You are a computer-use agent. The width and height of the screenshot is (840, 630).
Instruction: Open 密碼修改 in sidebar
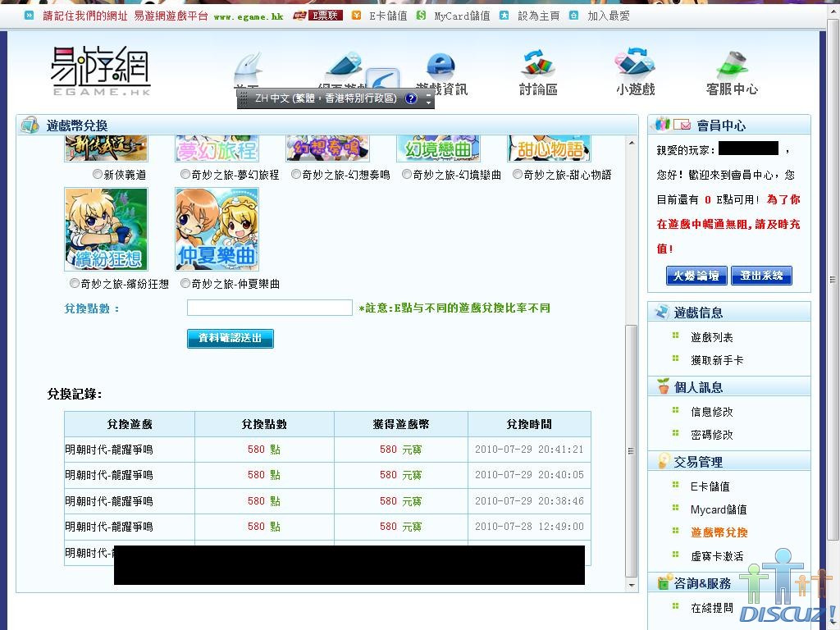(x=711, y=435)
